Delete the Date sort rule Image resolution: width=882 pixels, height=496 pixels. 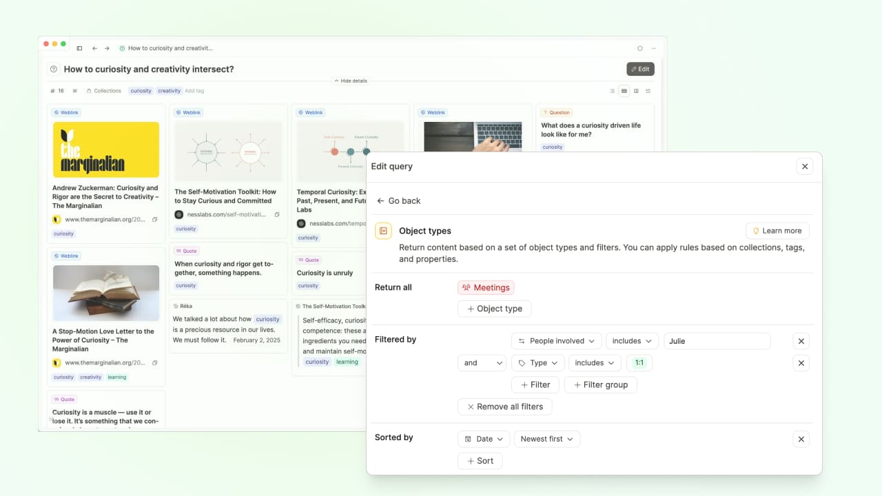click(801, 439)
